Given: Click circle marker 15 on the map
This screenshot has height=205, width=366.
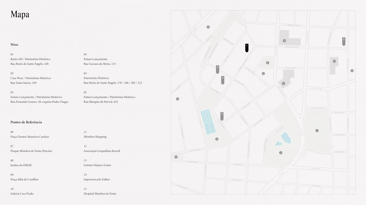Looking at the screenshot, I should 178,99.
